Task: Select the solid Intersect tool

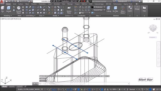Action: [x=27, y=13]
